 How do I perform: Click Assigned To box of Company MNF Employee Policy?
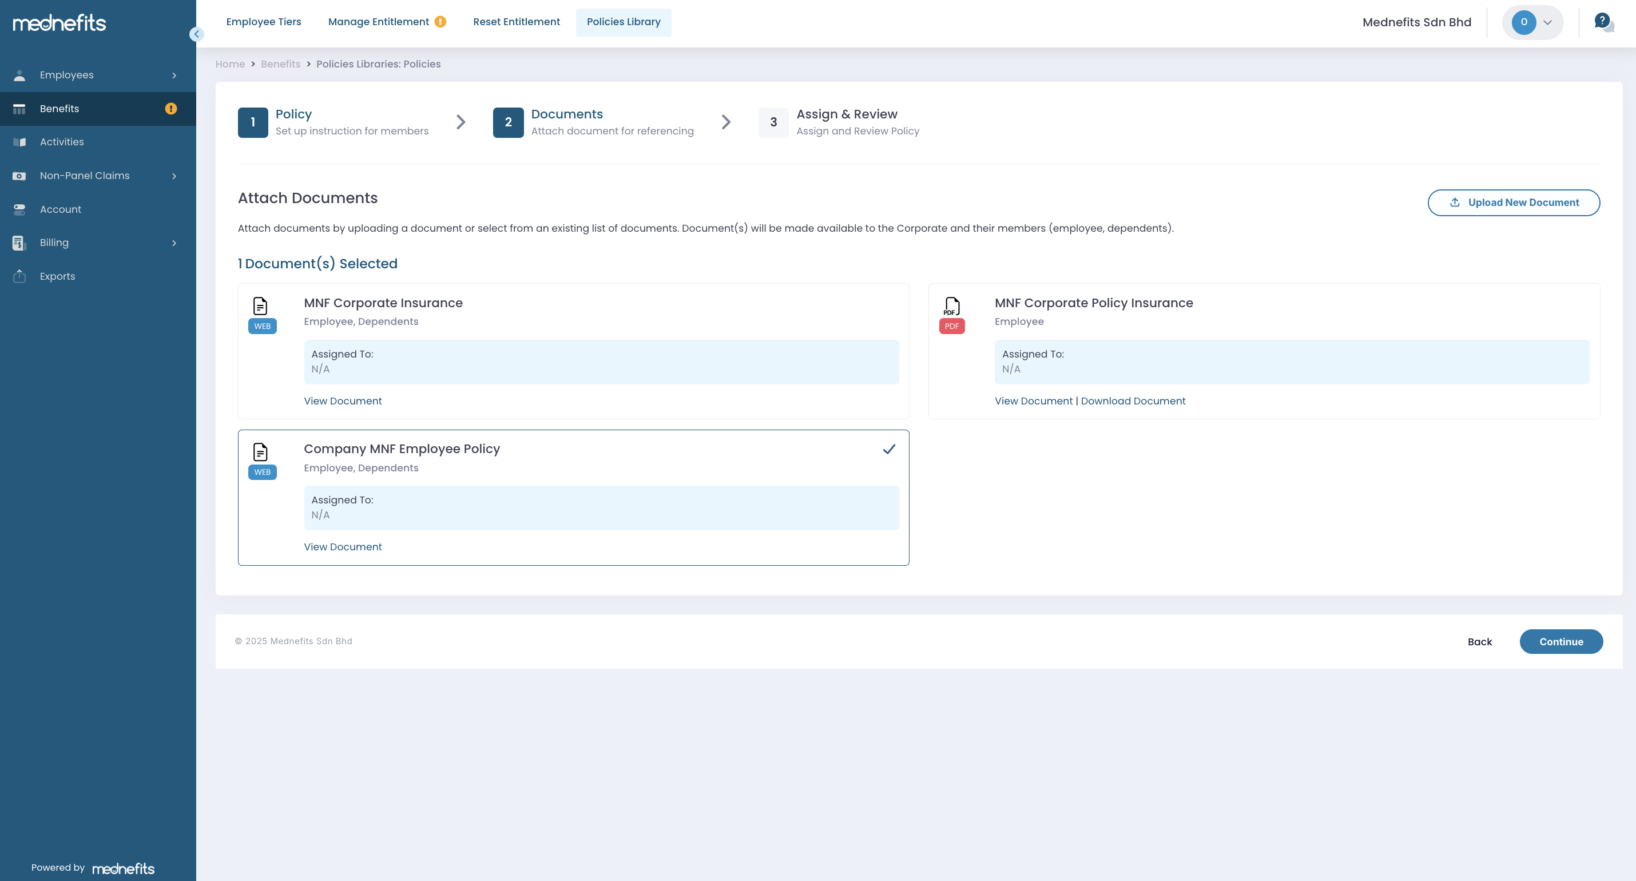601,508
